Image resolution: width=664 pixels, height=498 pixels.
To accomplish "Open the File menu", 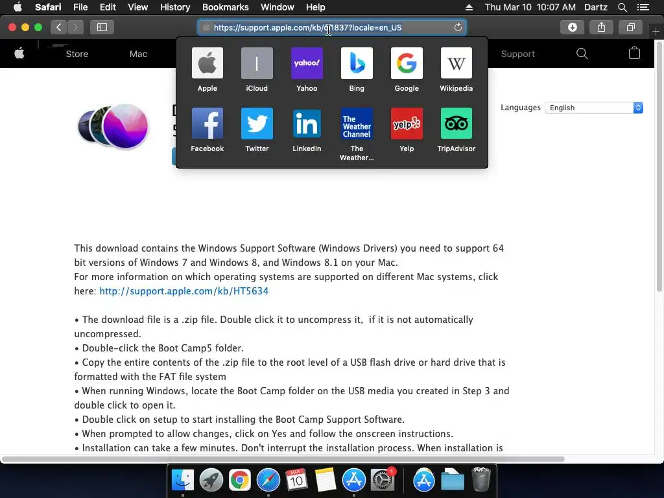I will coord(80,7).
